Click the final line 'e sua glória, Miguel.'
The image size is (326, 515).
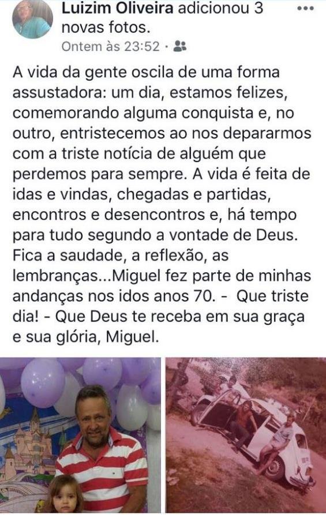tap(85, 337)
